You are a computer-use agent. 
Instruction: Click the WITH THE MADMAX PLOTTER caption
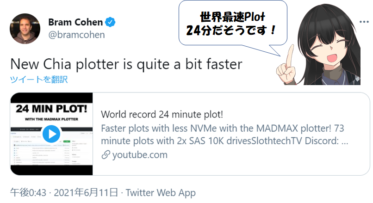coord(51,119)
